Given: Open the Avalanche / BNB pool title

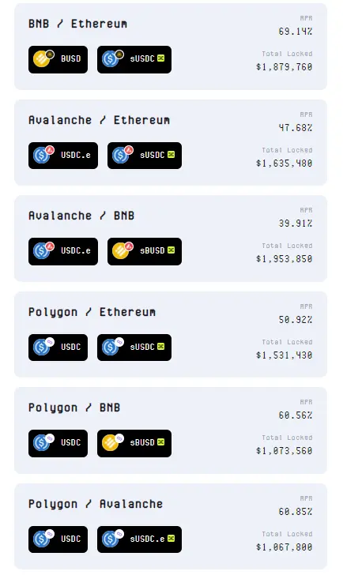Looking at the screenshot, I should (x=81, y=216).
